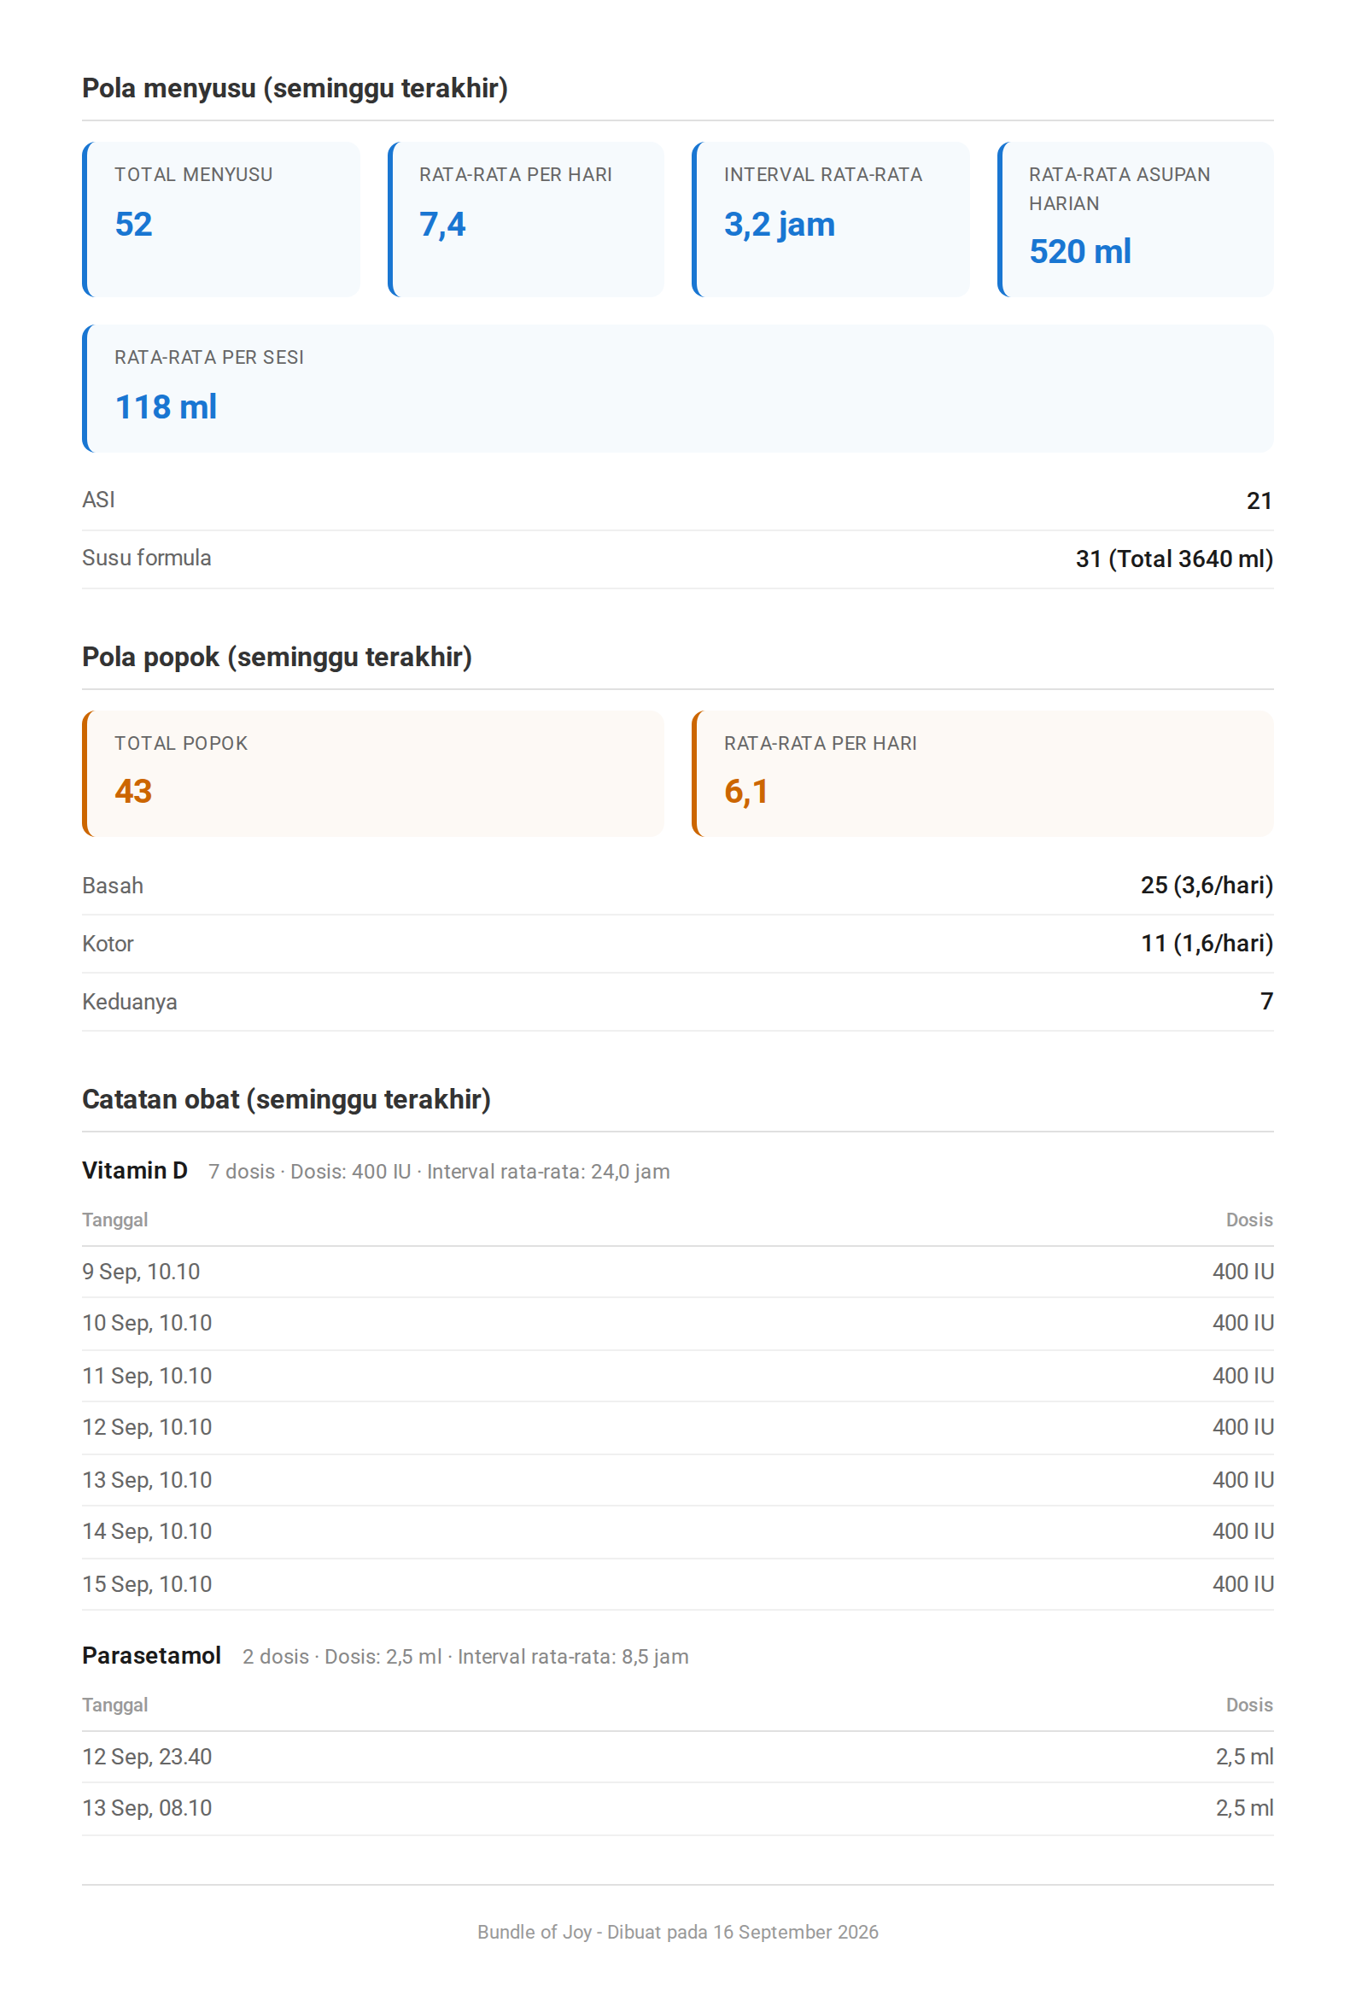Select the 9 Sep, 10.10 Vitamin D entry
Image resolution: width=1356 pixels, height=1995 pixels.
click(x=678, y=1272)
